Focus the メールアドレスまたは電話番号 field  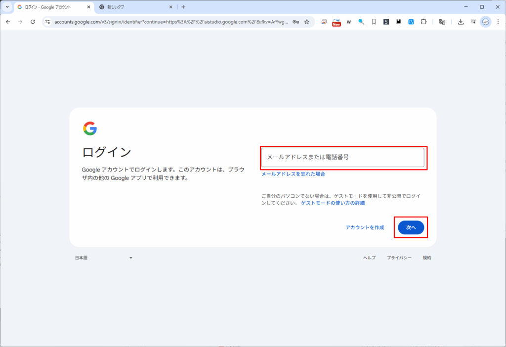click(x=343, y=158)
